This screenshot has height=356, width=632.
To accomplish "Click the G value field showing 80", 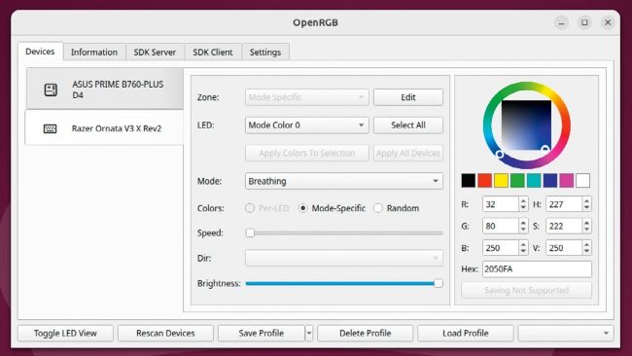I will (x=500, y=226).
